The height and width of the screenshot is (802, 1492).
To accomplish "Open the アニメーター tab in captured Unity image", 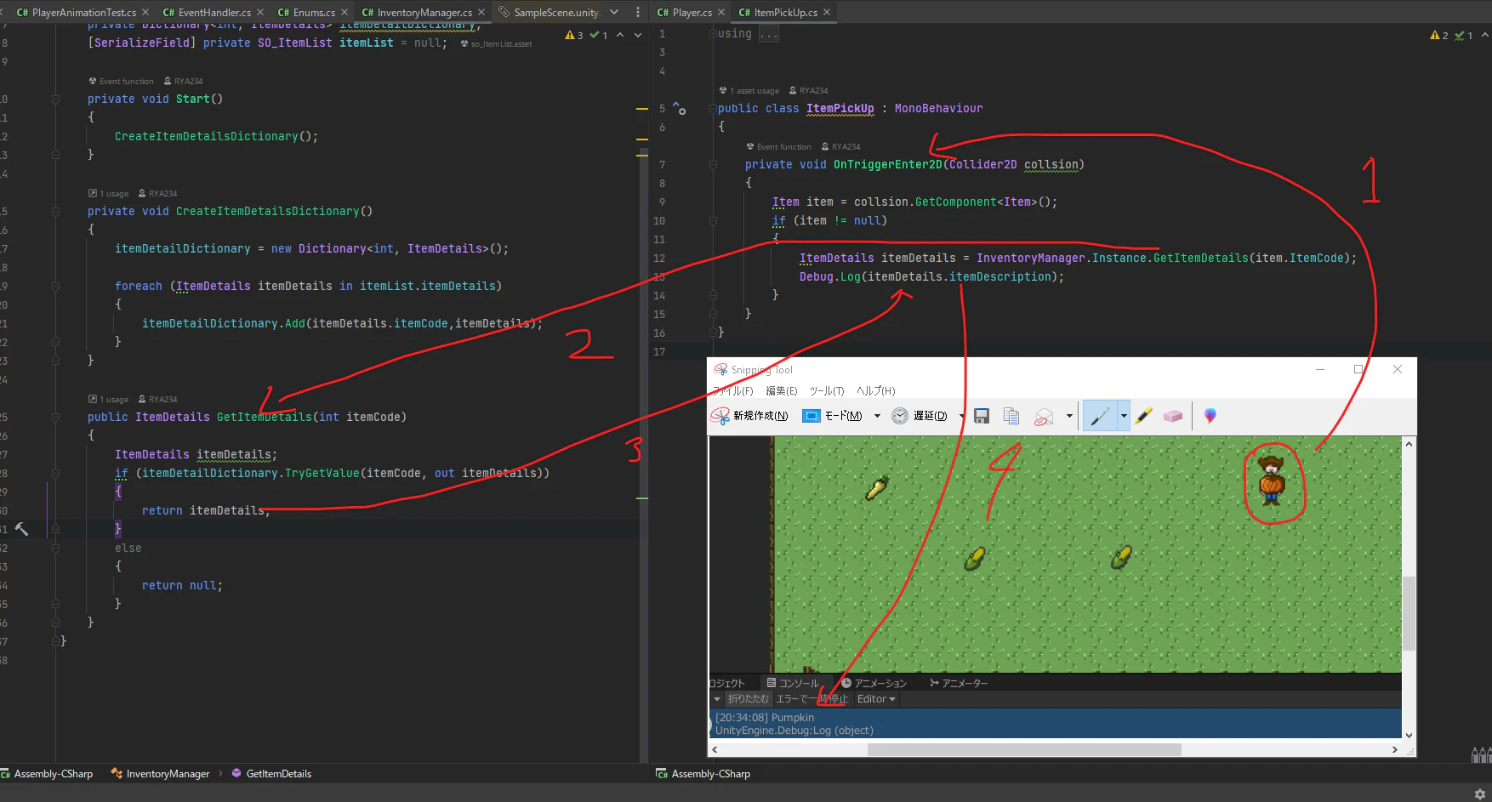I will [x=959, y=683].
